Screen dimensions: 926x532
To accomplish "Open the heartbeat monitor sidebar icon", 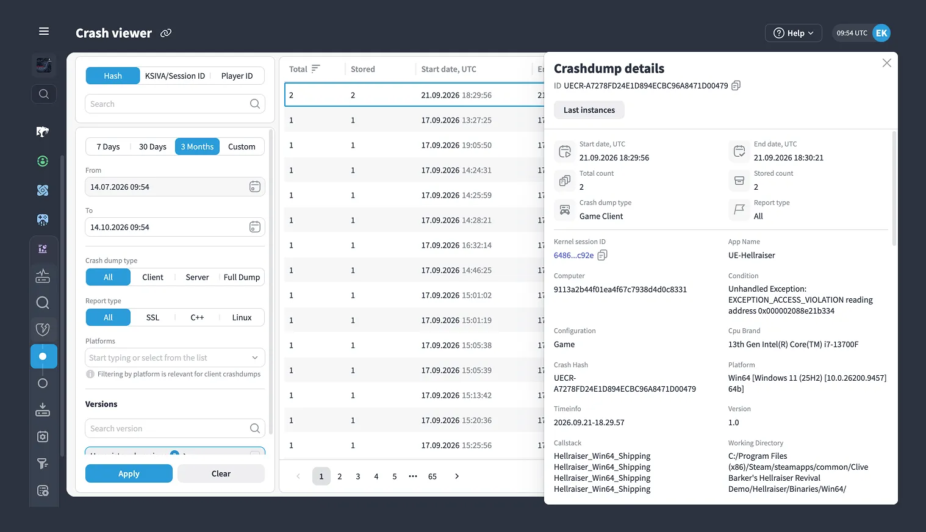I will (43, 276).
